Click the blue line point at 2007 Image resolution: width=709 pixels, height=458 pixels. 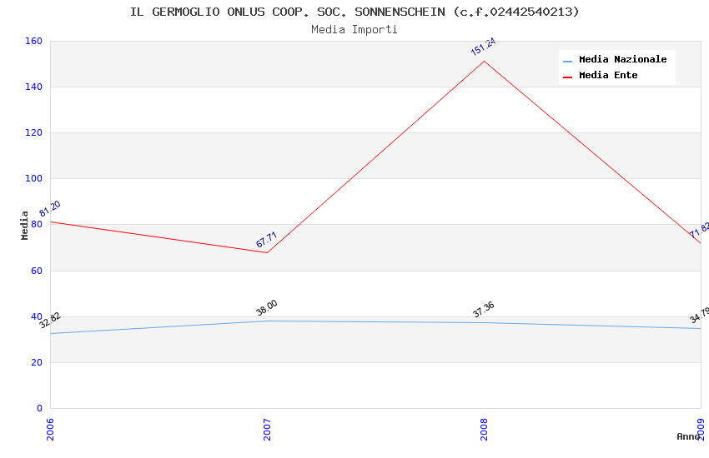point(267,321)
